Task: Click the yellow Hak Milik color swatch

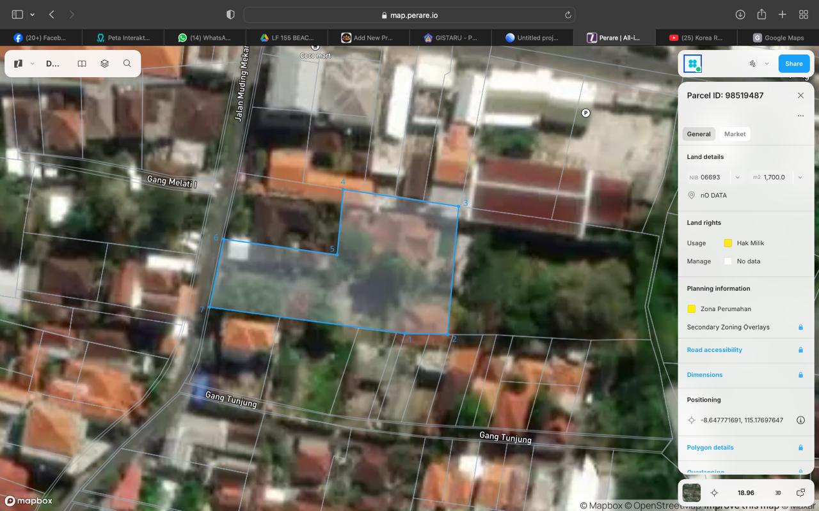Action: [x=728, y=243]
